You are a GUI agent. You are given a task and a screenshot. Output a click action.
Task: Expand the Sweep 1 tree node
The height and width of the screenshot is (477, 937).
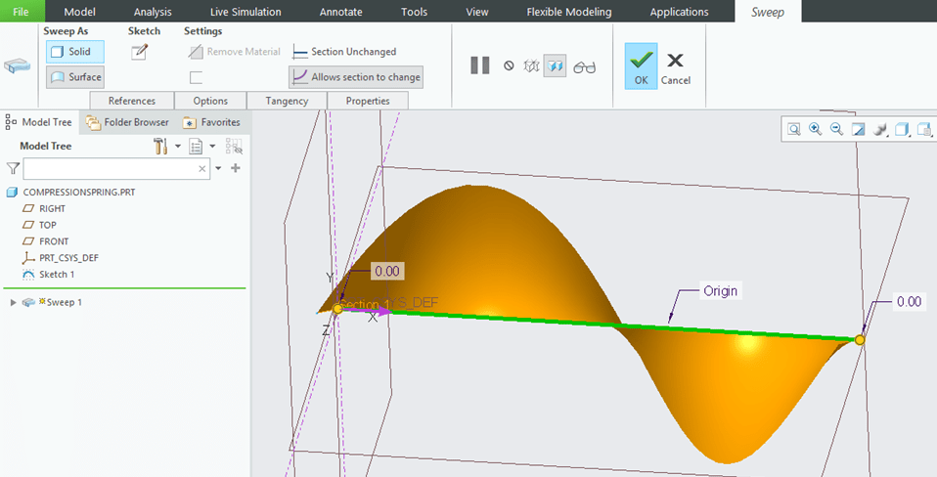click(13, 302)
